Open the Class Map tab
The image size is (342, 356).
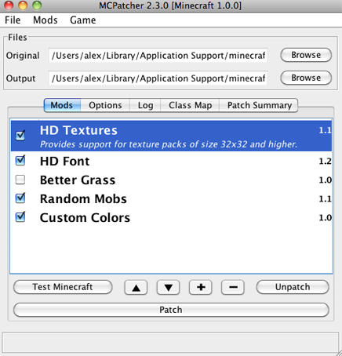[x=190, y=105]
